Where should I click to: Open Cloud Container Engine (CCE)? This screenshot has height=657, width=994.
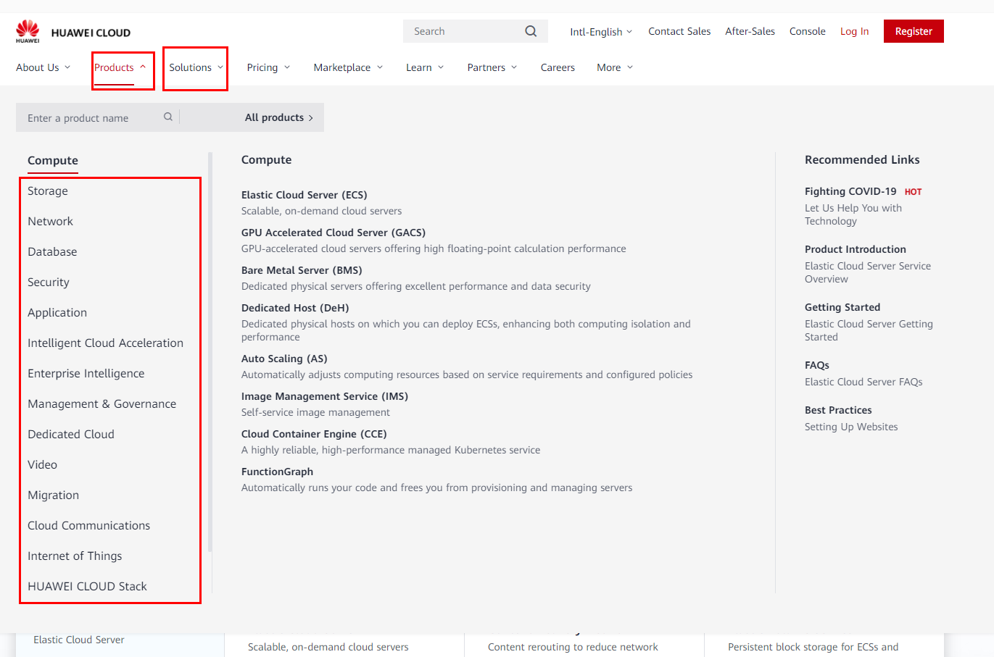click(314, 434)
